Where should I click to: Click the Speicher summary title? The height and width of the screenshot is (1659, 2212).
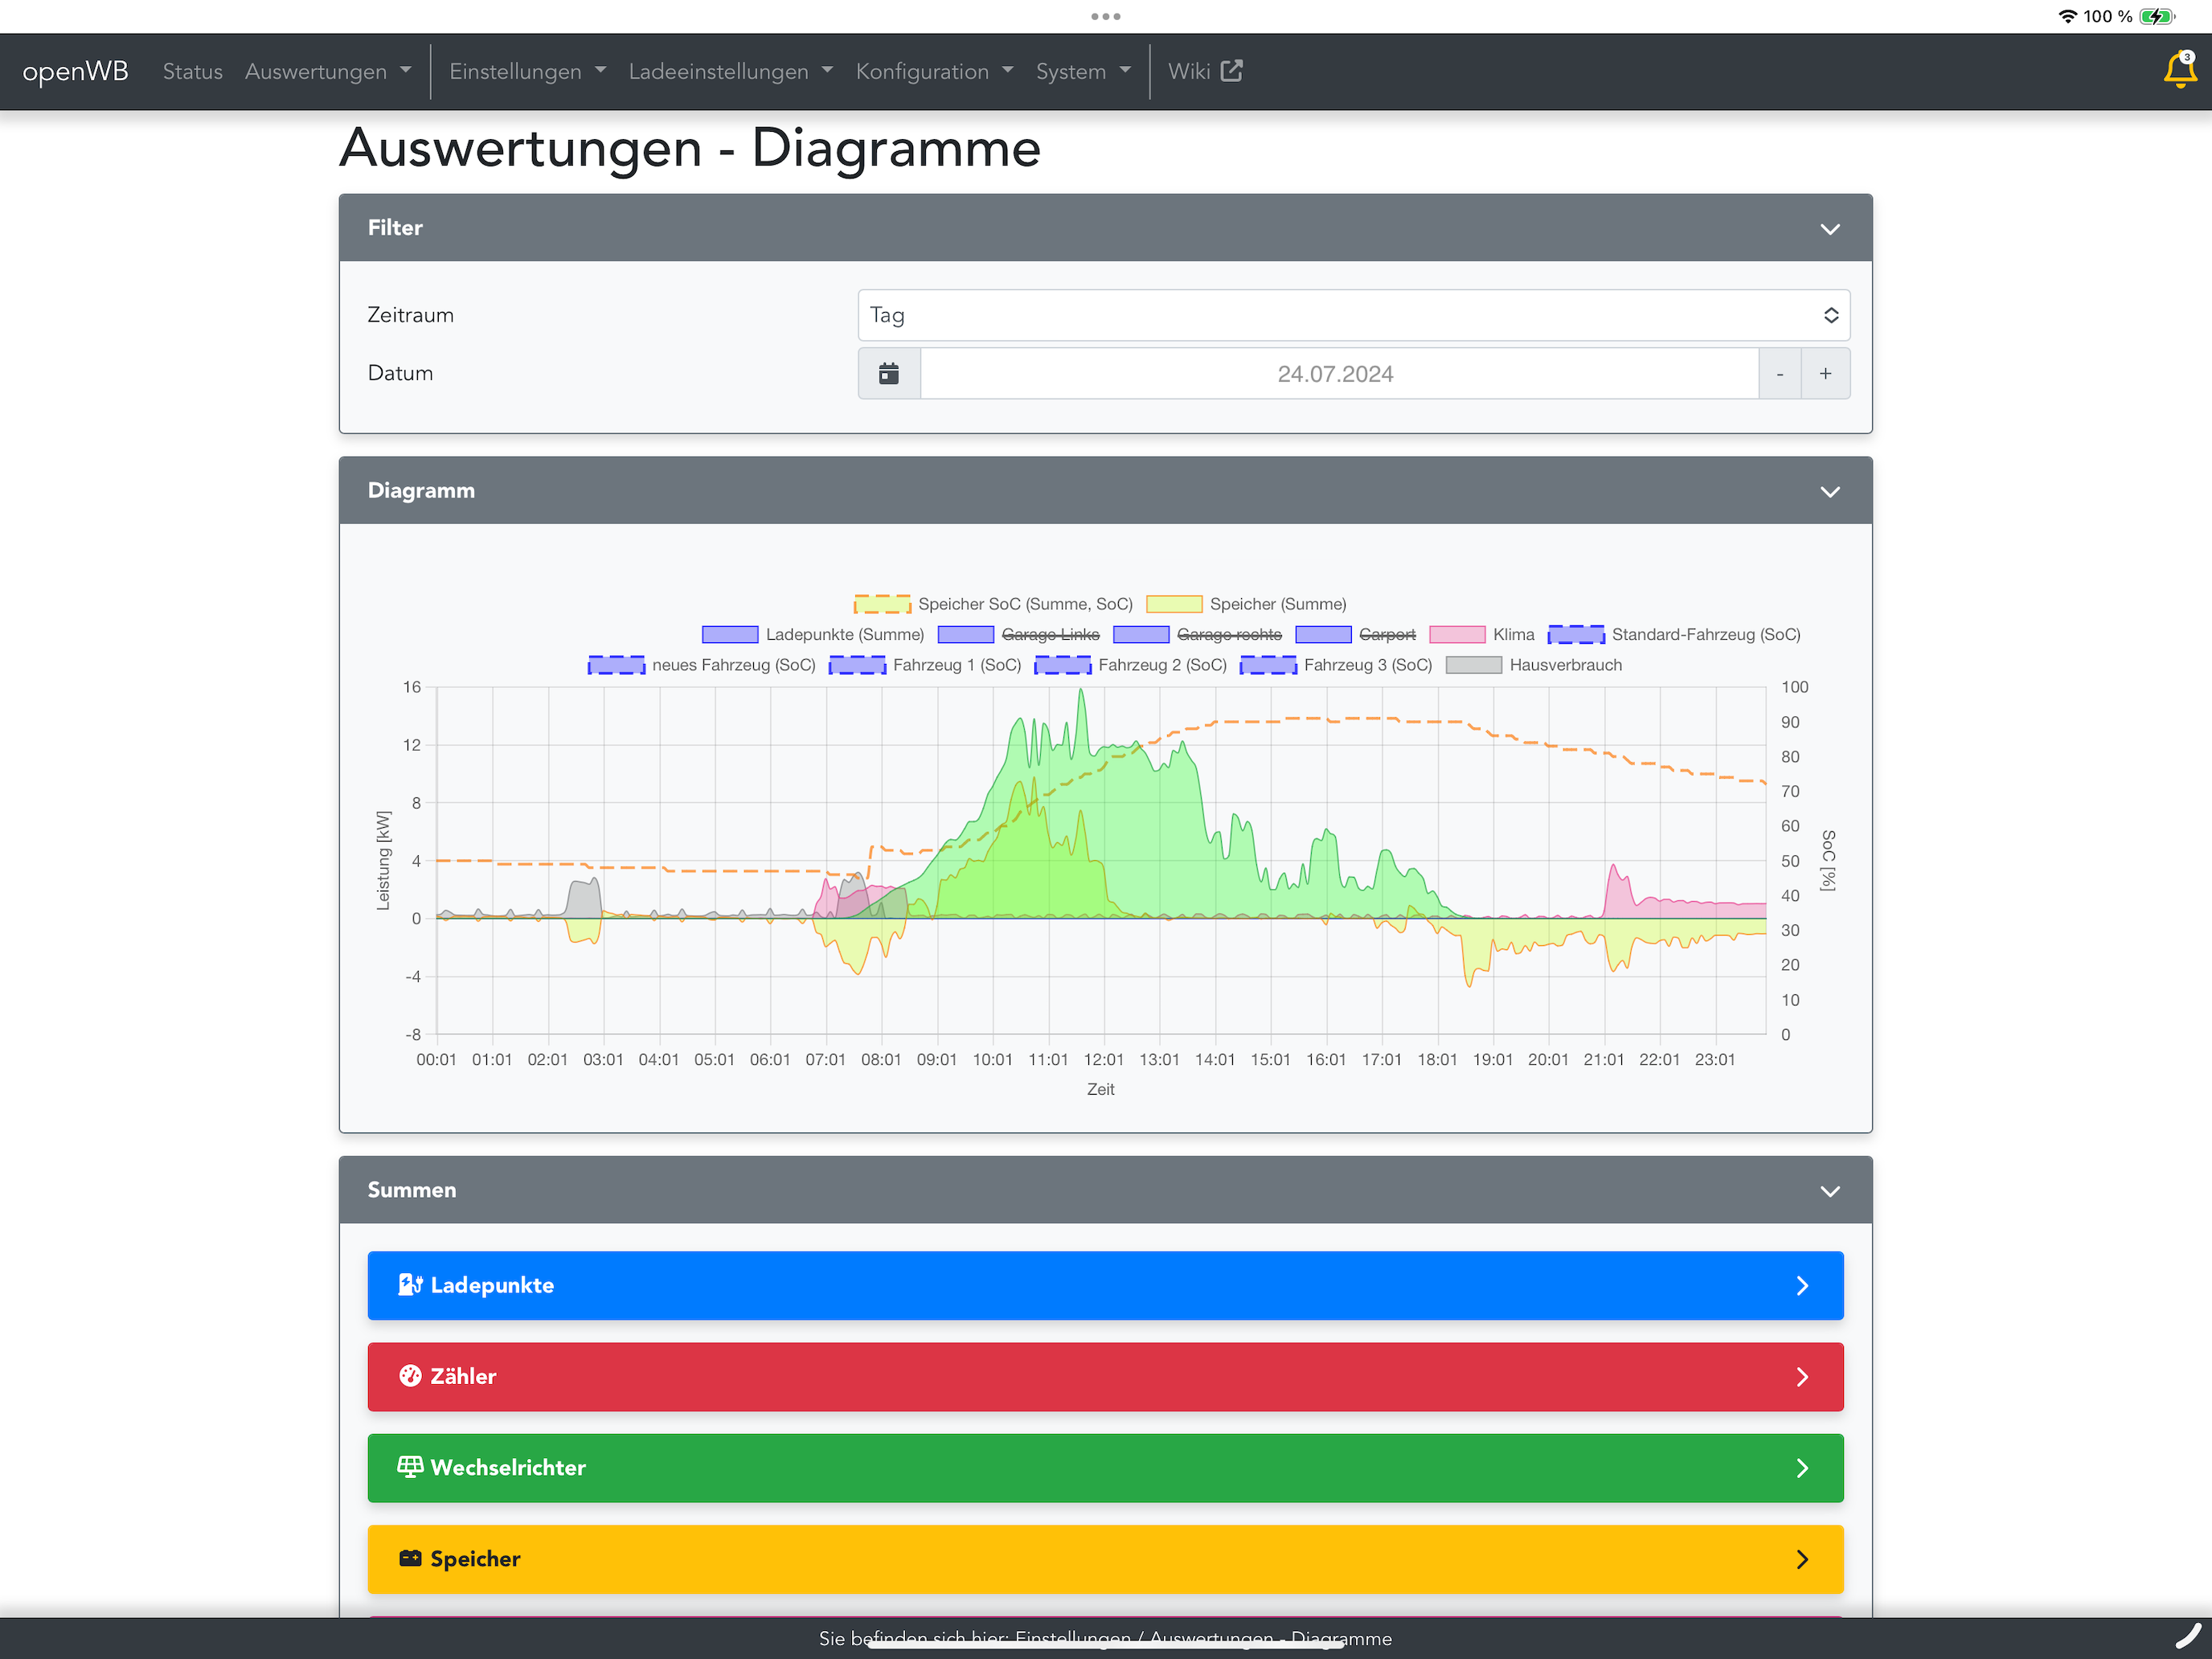point(475,1558)
